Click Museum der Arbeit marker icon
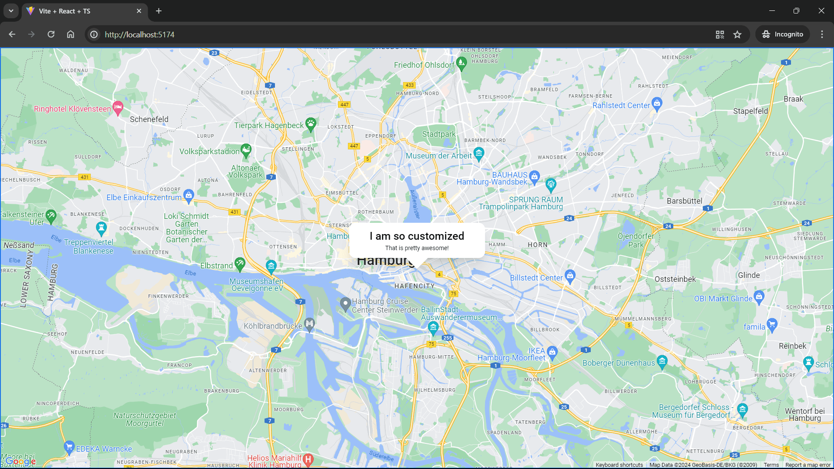Screen dimensions: 834x469 pyautogui.click(x=479, y=154)
